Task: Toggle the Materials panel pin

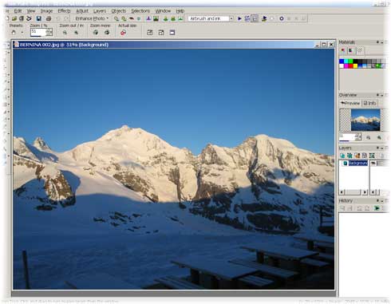Action: pyautogui.click(x=377, y=42)
